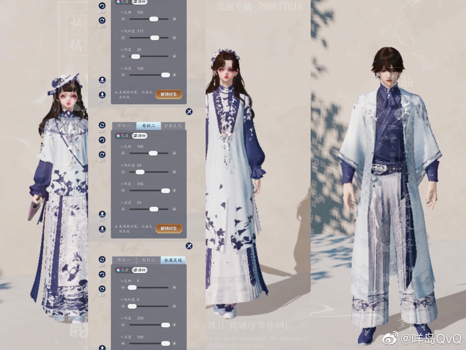Viewport: 466px width, 350px height.
Task: Click 缓存 save icon beside the 布料二 panel
Action: (x=102, y=214)
